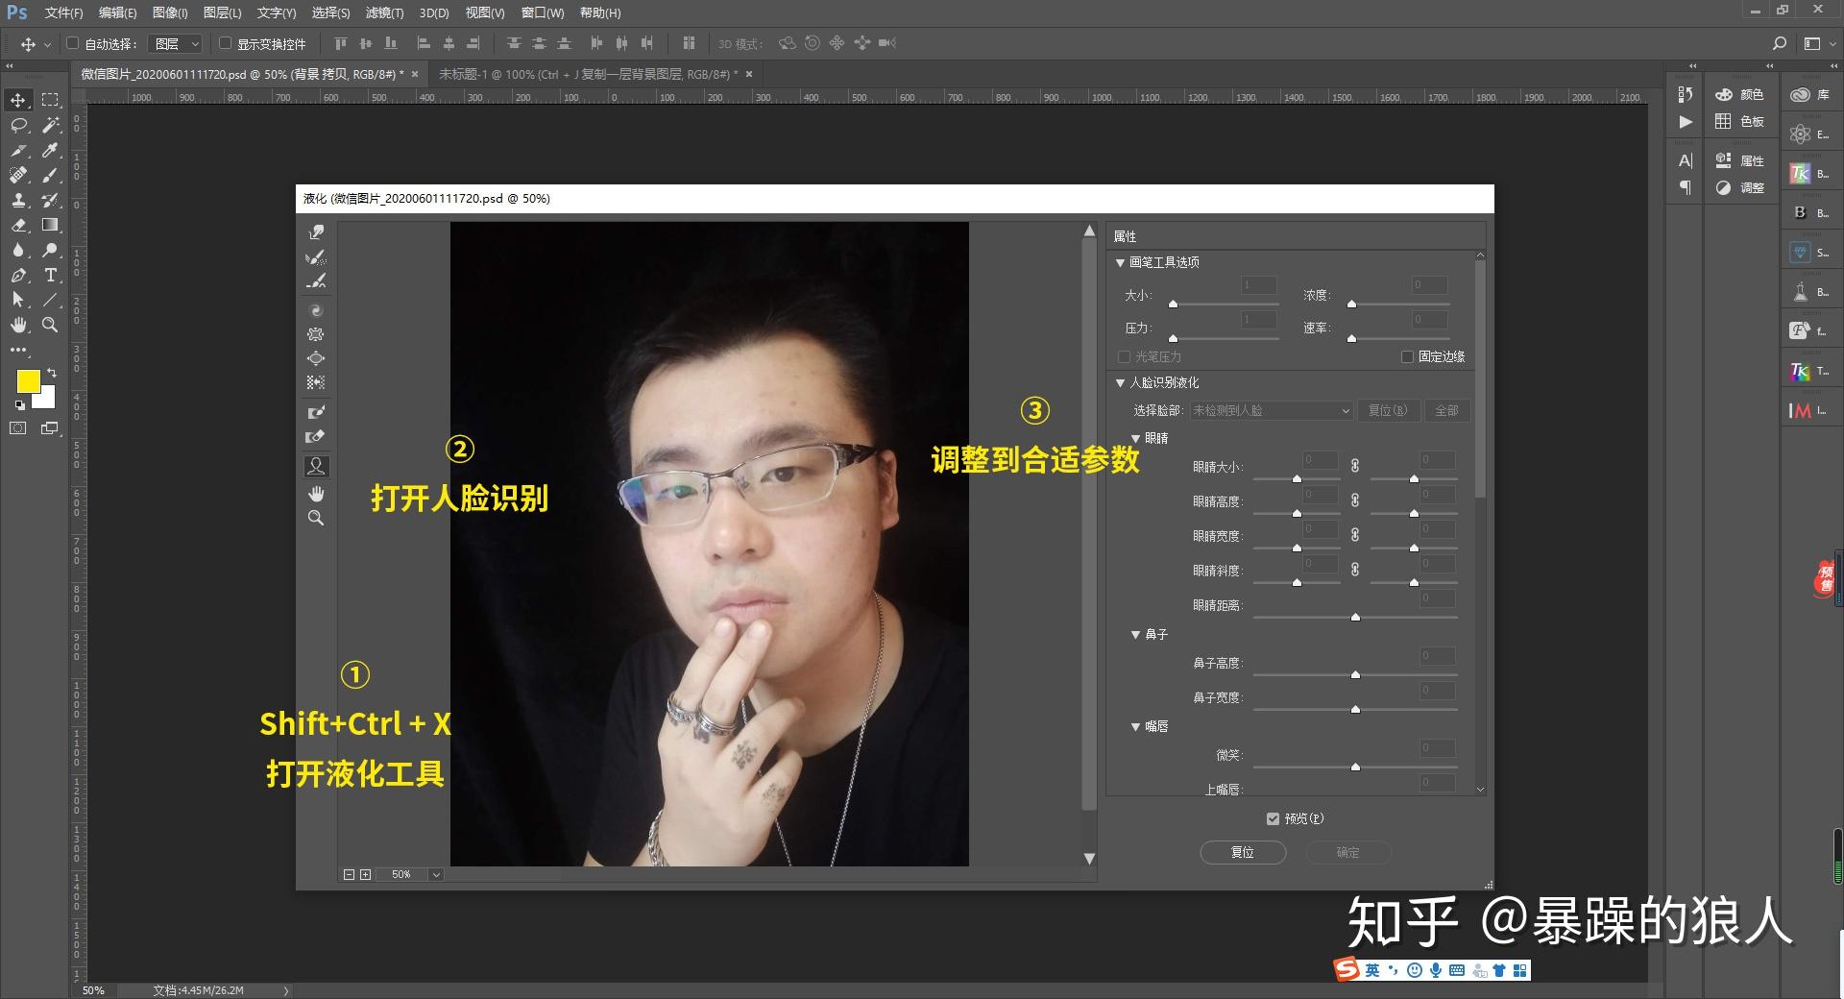Select the Forward Warp tool in Liquify
The image size is (1844, 999).
click(x=316, y=231)
